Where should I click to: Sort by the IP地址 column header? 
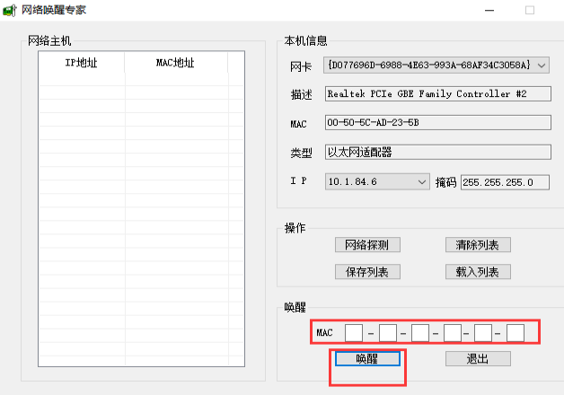click(82, 63)
